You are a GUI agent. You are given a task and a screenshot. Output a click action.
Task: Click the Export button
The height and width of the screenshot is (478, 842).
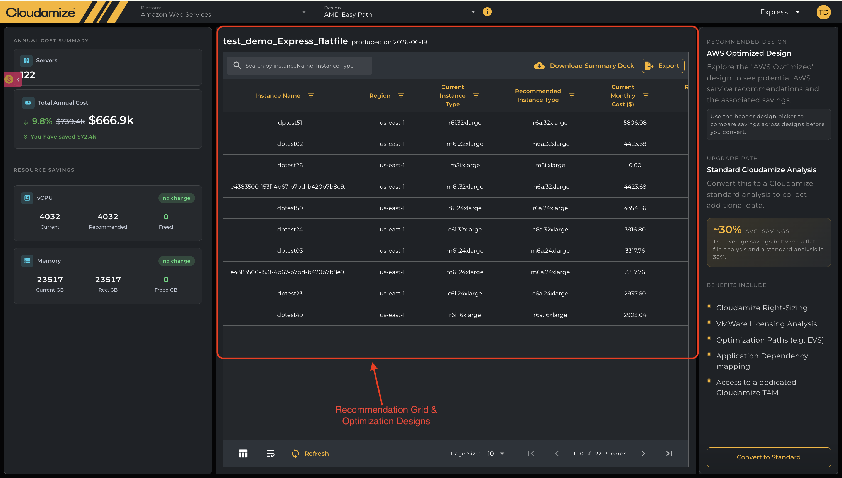pyautogui.click(x=663, y=66)
